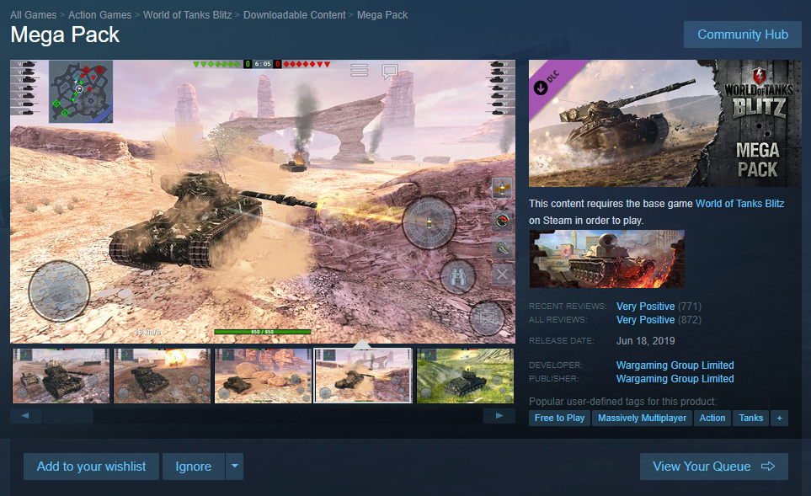Image resolution: width=811 pixels, height=496 pixels.
Task: Click the minimap in the screenshot
Action: (x=81, y=92)
